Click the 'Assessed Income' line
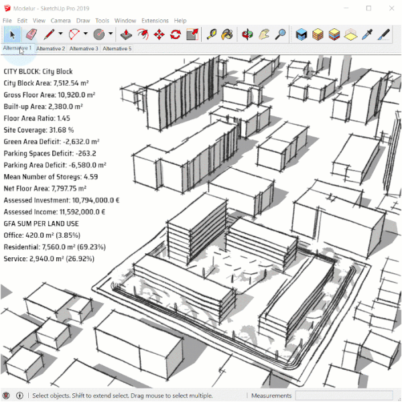The height and width of the screenshot is (402, 402). [x=54, y=212]
